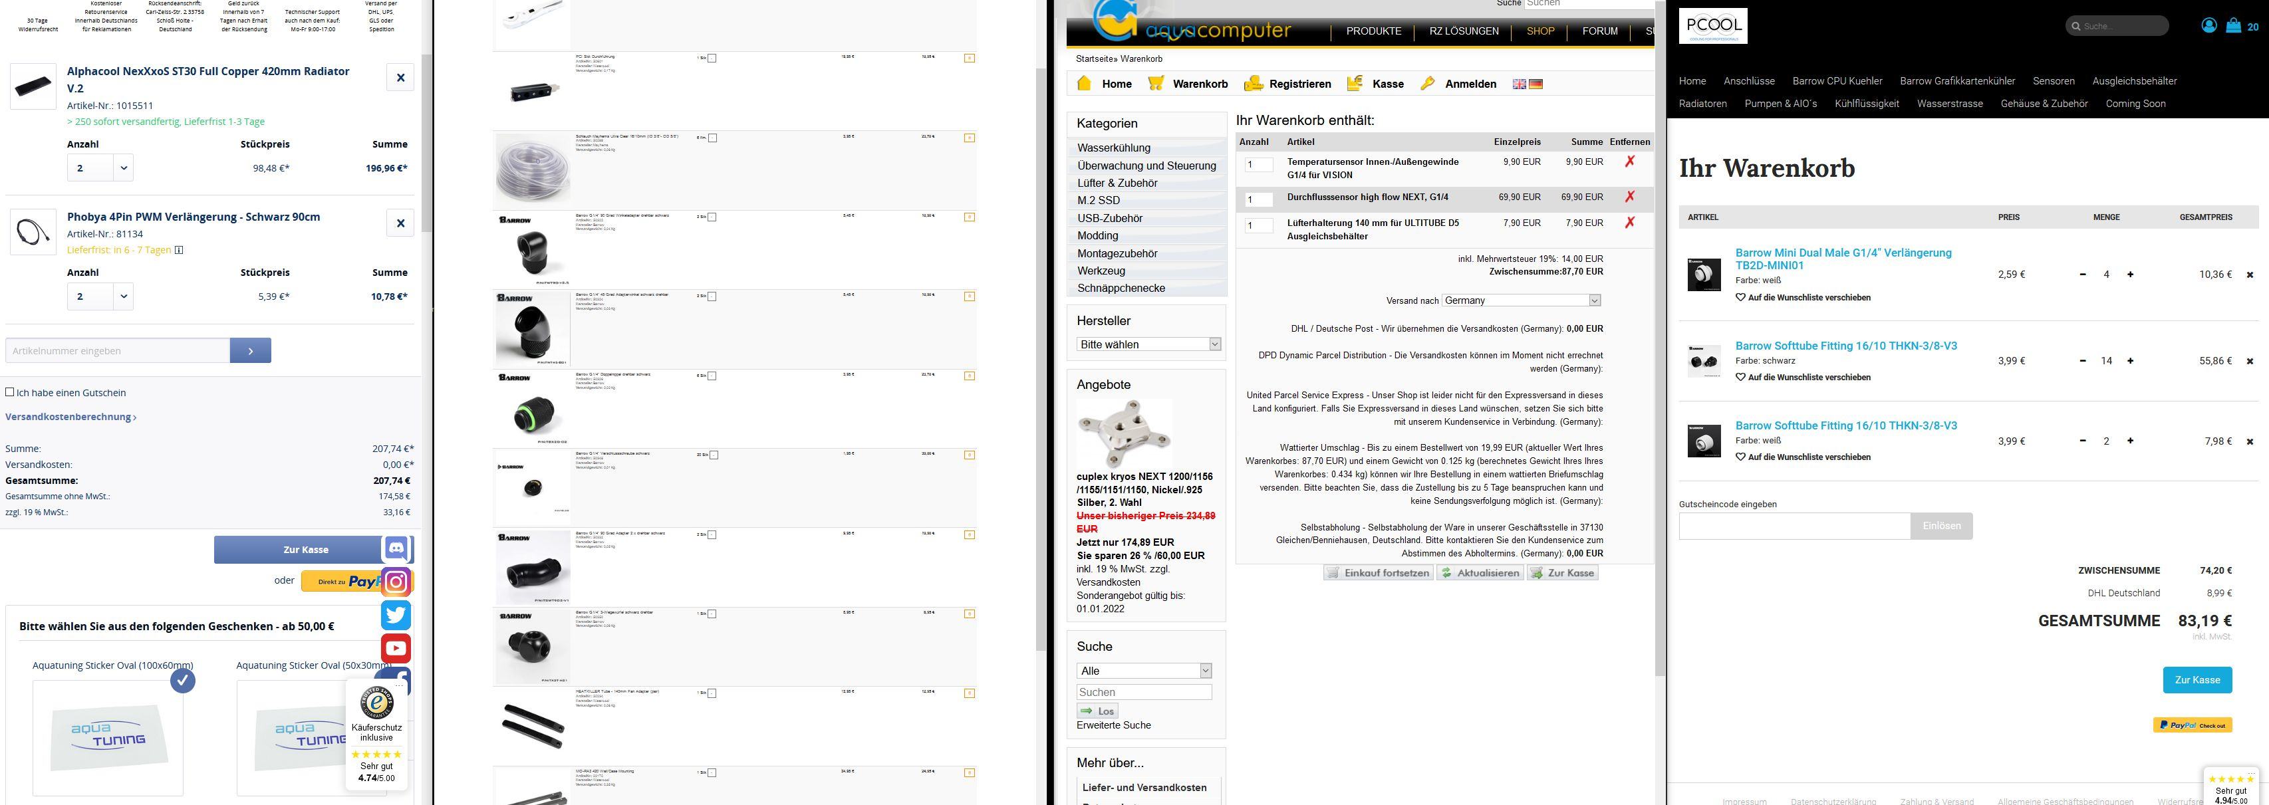Screen dimensions: 2269x805
Task: Open PRODUKTE menu on aquacomputer
Action: pyautogui.click(x=1373, y=31)
